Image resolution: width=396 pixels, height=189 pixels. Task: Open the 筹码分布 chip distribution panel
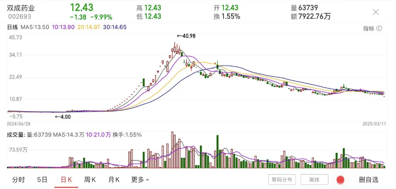click(x=282, y=179)
